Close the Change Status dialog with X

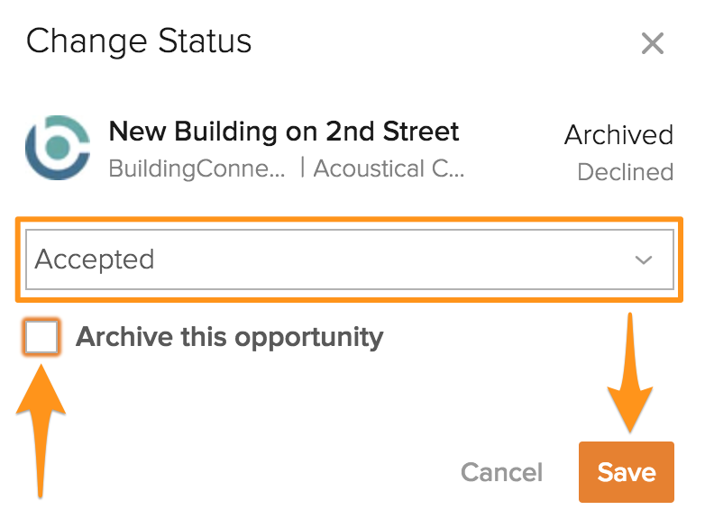click(x=652, y=43)
